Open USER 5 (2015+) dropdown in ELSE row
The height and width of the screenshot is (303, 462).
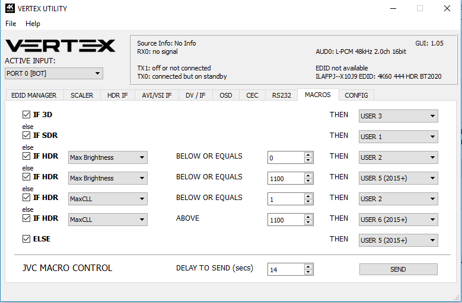tap(399, 240)
